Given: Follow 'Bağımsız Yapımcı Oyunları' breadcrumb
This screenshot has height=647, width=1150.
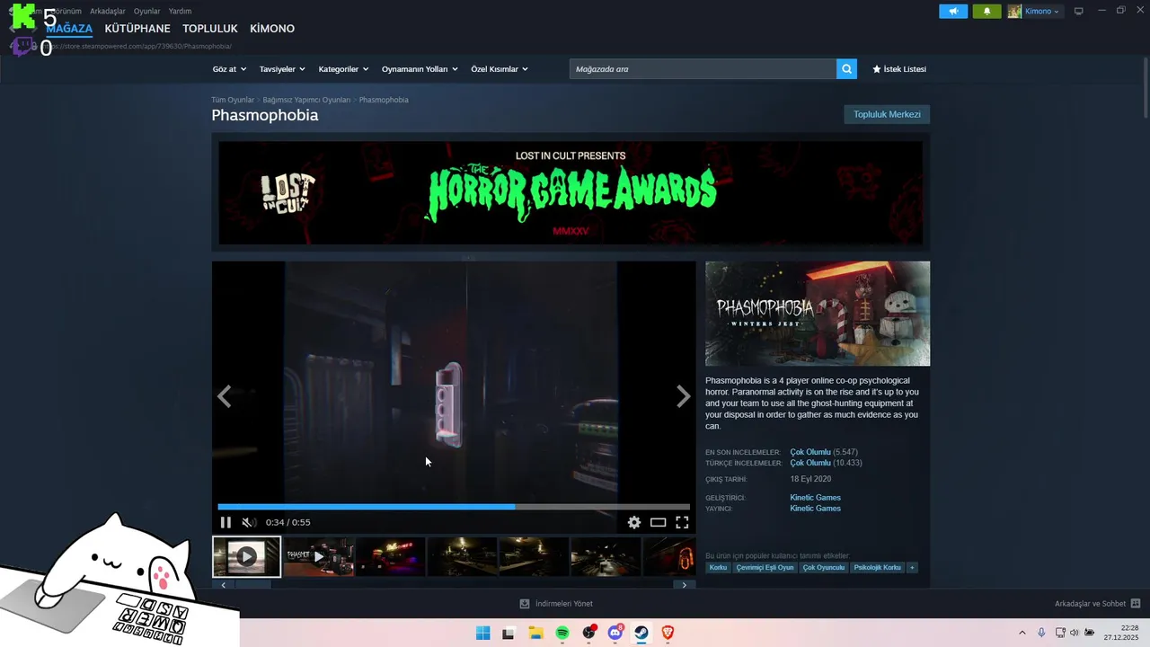Looking at the screenshot, I should coord(306,100).
